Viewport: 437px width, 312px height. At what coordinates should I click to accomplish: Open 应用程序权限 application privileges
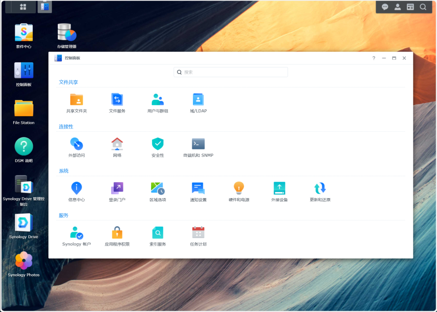coord(117,236)
